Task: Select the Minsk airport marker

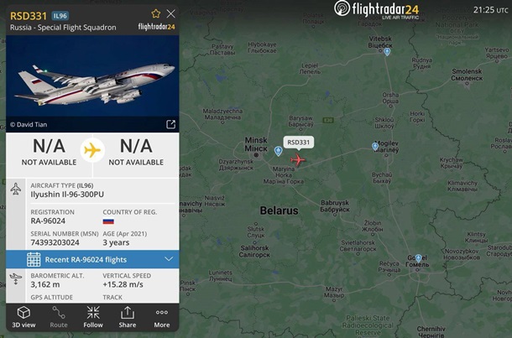Action: pyautogui.click(x=278, y=151)
